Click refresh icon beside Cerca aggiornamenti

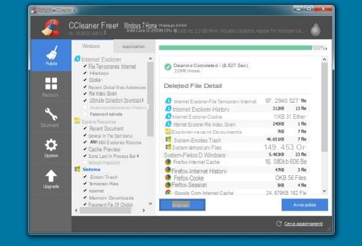pyautogui.click(x=279, y=223)
